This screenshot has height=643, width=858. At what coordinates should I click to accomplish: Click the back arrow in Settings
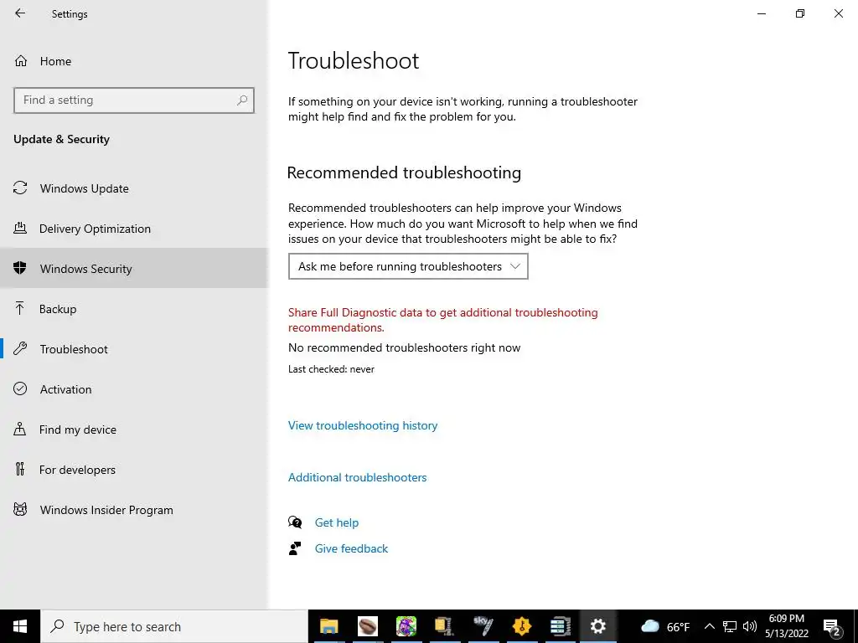20,13
